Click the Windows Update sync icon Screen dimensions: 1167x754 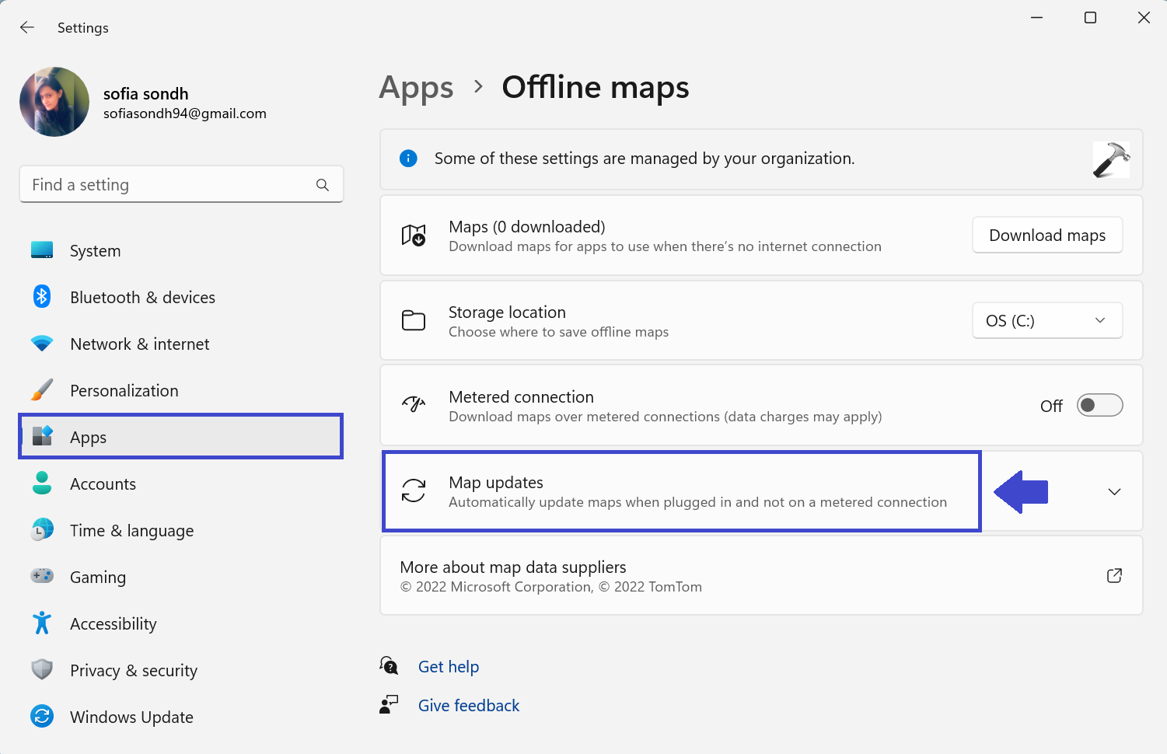[x=42, y=717]
